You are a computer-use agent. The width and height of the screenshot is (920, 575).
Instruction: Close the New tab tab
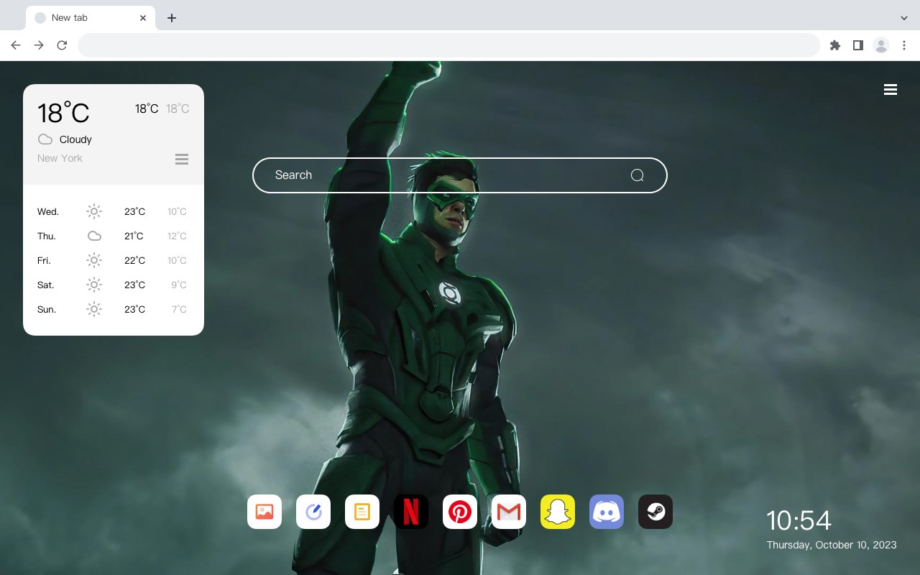(x=143, y=18)
